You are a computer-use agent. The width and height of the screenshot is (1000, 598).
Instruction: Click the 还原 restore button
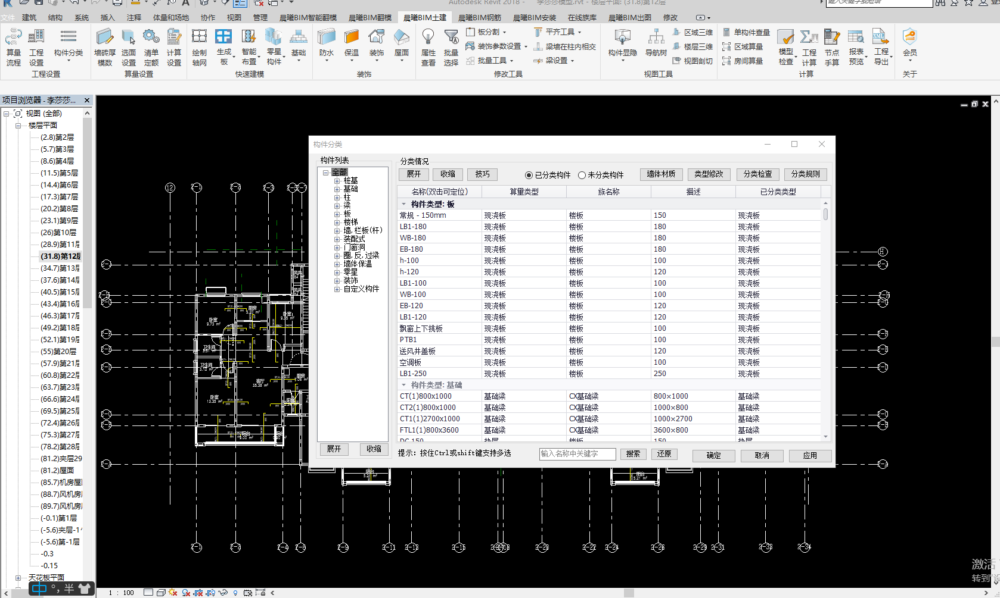[x=664, y=454]
